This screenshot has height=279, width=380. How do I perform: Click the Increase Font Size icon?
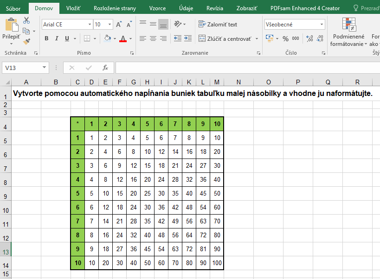pos(119,25)
